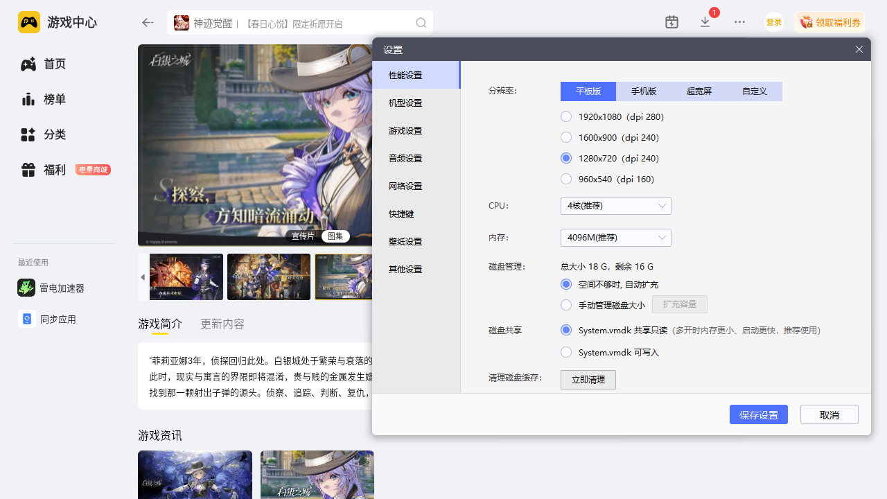The height and width of the screenshot is (499, 887).
Task: Switch to 更新内容 tab
Action: (222, 324)
